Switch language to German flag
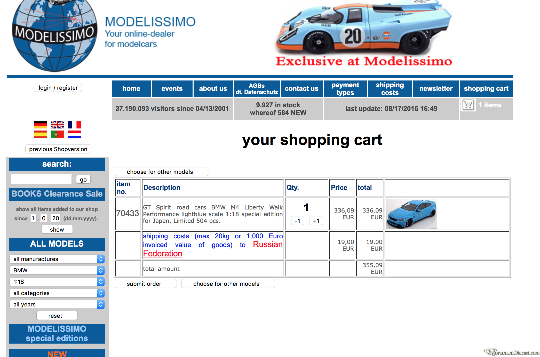This screenshot has width=540, height=357. click(40, 125)
